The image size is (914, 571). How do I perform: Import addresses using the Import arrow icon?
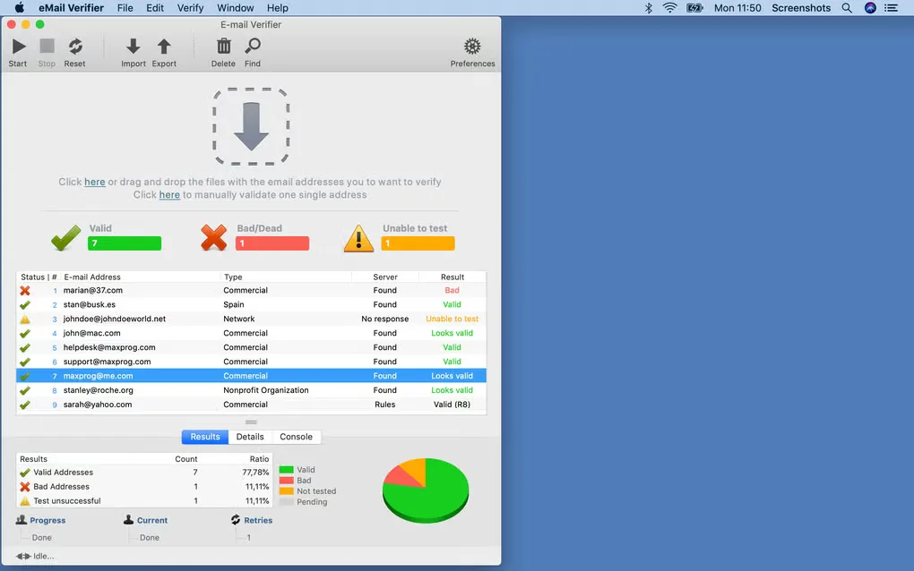pyautogui.click(x=133, y=46)
